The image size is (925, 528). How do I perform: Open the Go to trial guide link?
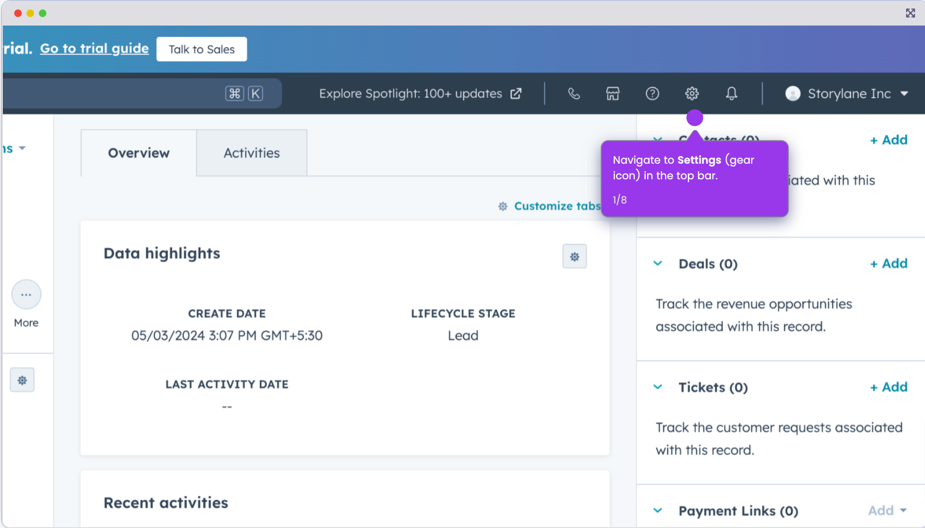click(x=94, y=48)
